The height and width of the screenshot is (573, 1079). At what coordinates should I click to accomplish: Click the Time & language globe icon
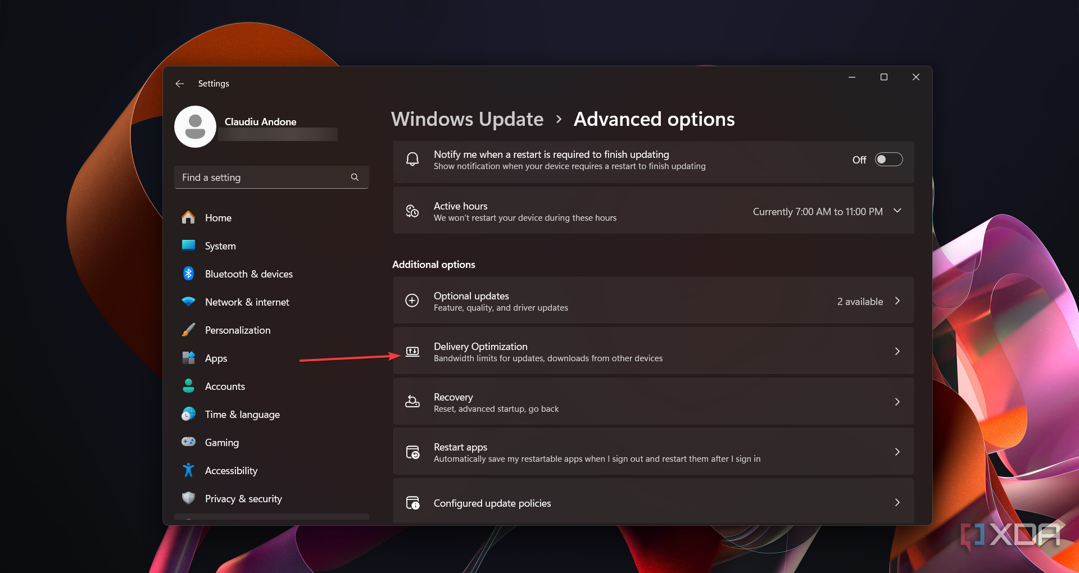click(x=188, y=414)
